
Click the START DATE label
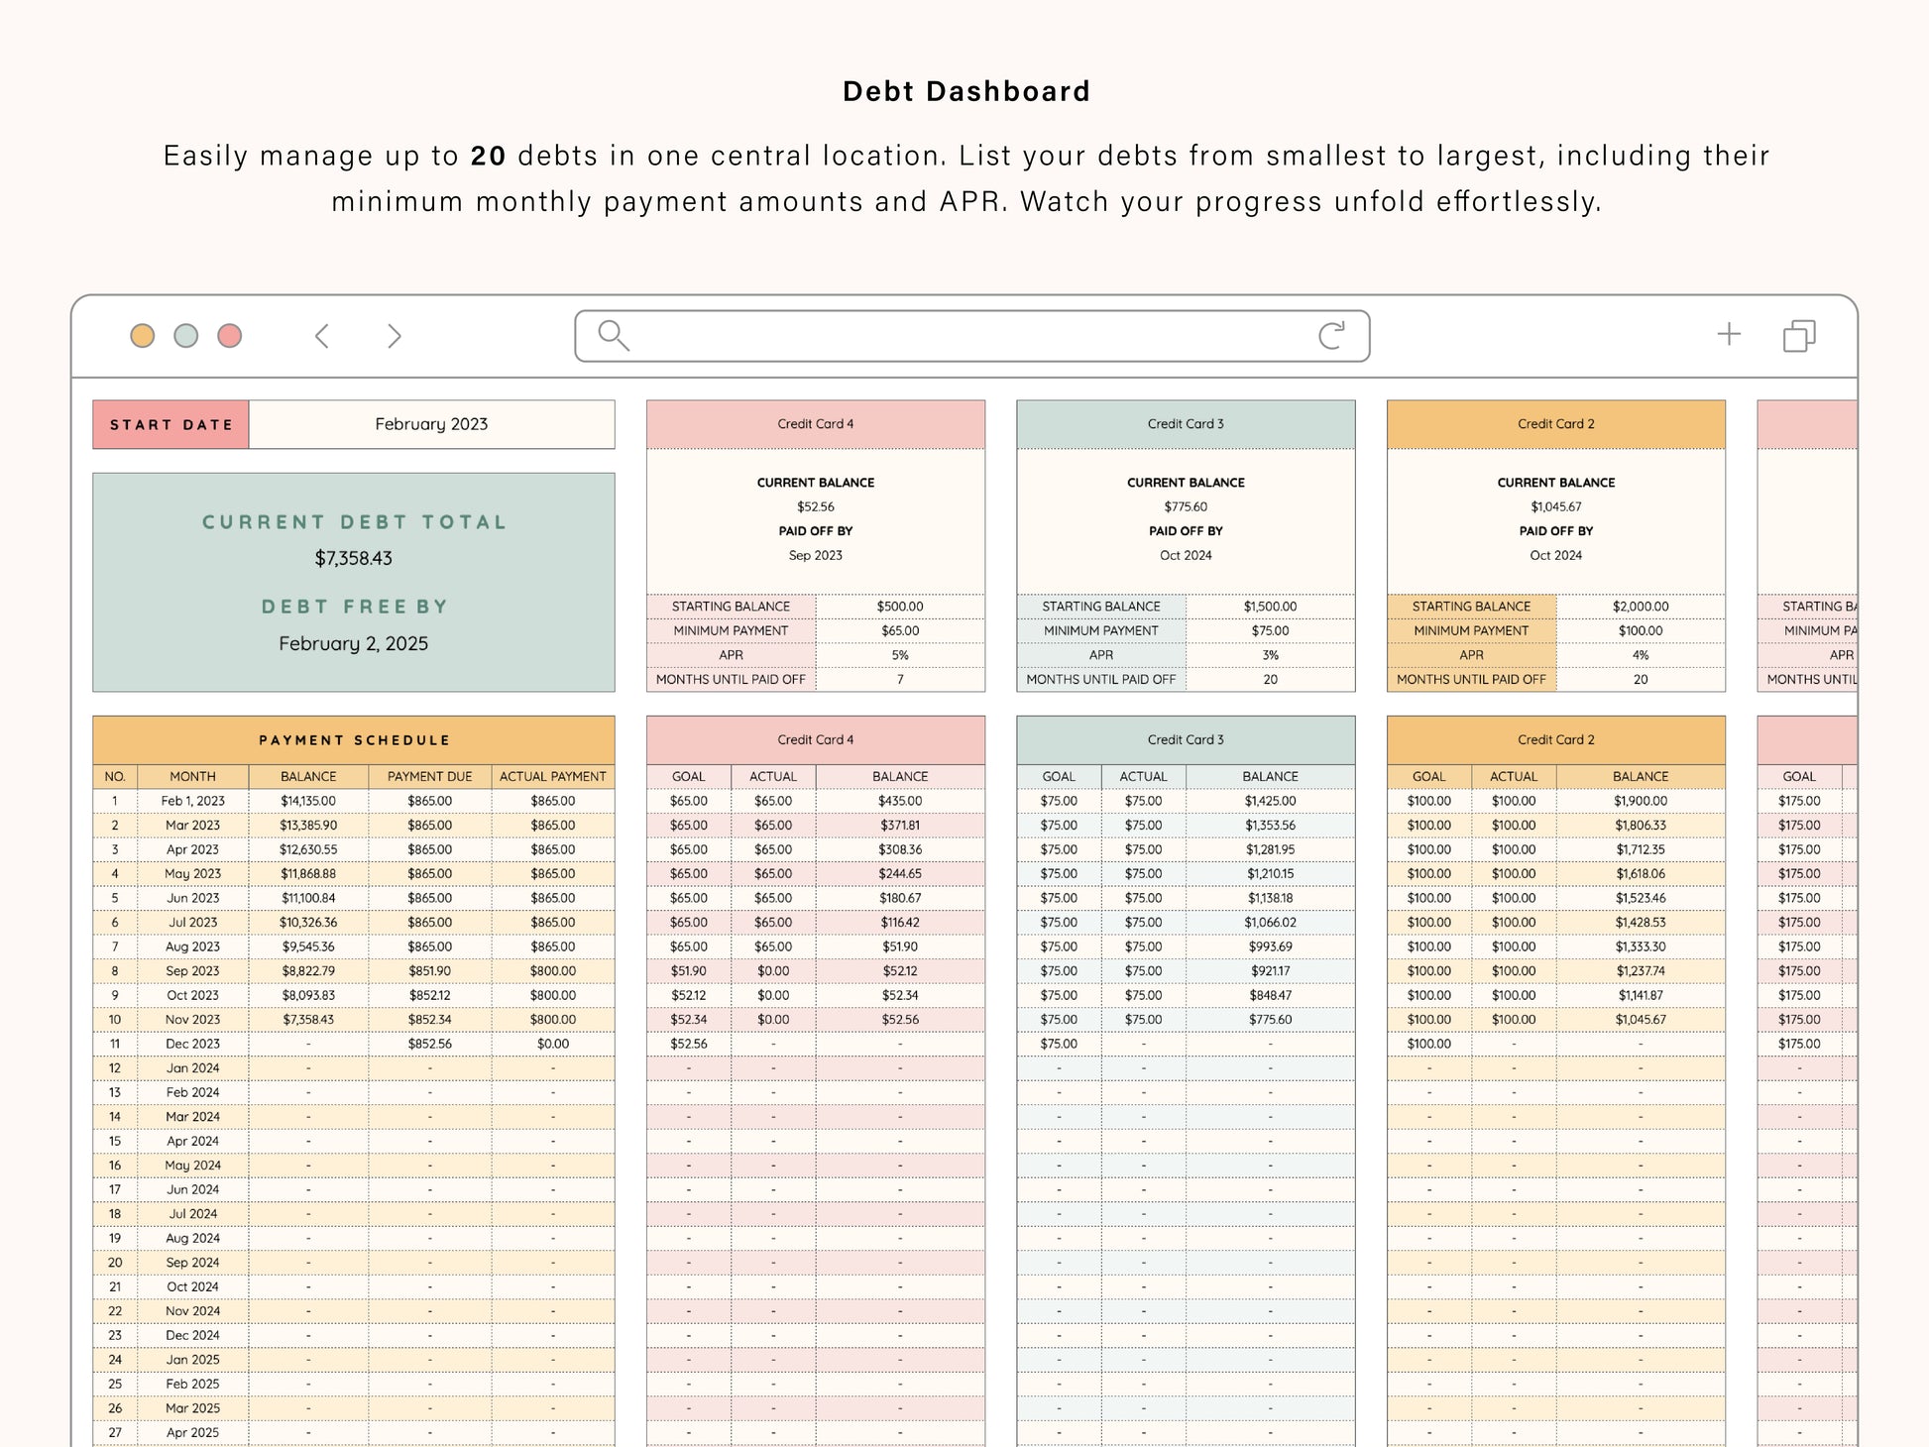point(171,424)
